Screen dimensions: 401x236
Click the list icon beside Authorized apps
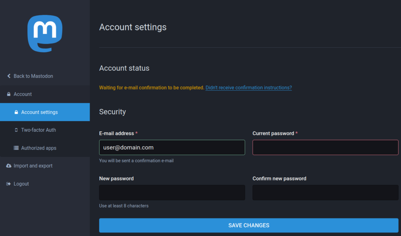tap(16, 148)
